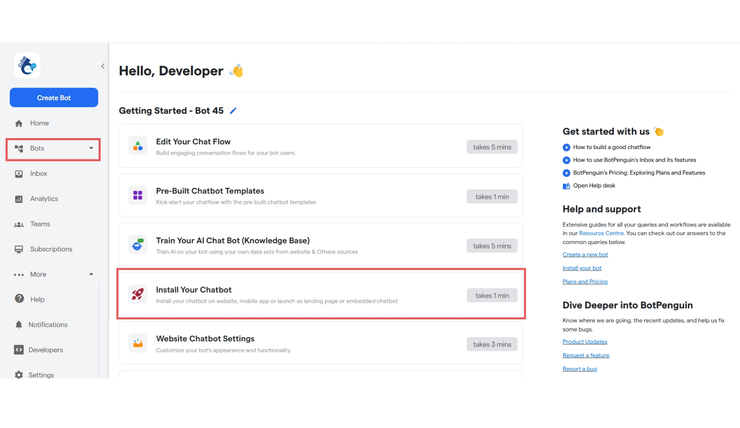This screenshot has height=428, width=740.
Task: Click the Install Your Chatbot rocket icon
Action: click(x=138, y=294)
